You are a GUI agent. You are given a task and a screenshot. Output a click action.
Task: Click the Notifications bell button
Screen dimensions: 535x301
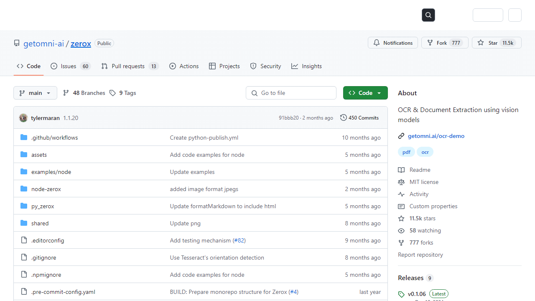click(x=393, y=43)
